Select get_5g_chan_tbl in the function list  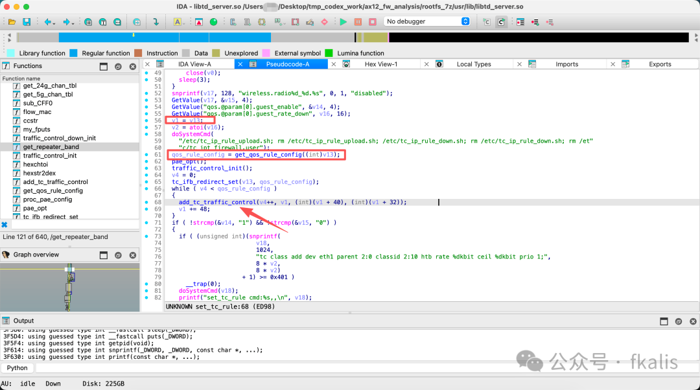[x=48, y=94]
